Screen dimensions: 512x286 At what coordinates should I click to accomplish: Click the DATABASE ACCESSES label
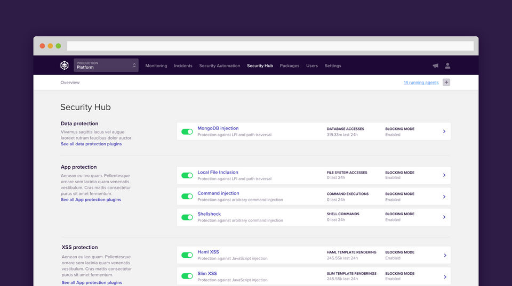pos(346,129)
